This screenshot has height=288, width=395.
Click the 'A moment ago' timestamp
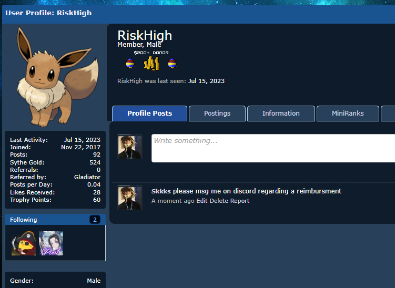click(173, 201)
